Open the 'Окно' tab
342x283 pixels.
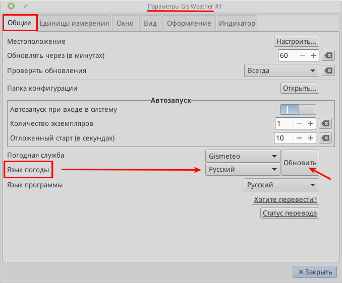pos(125,23)
